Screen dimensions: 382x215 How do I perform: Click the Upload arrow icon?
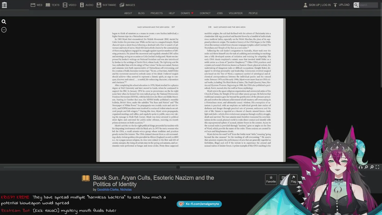(335, 5)
